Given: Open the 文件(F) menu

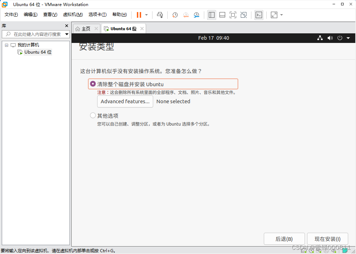Looking at the screenshot, I should 11,15.
